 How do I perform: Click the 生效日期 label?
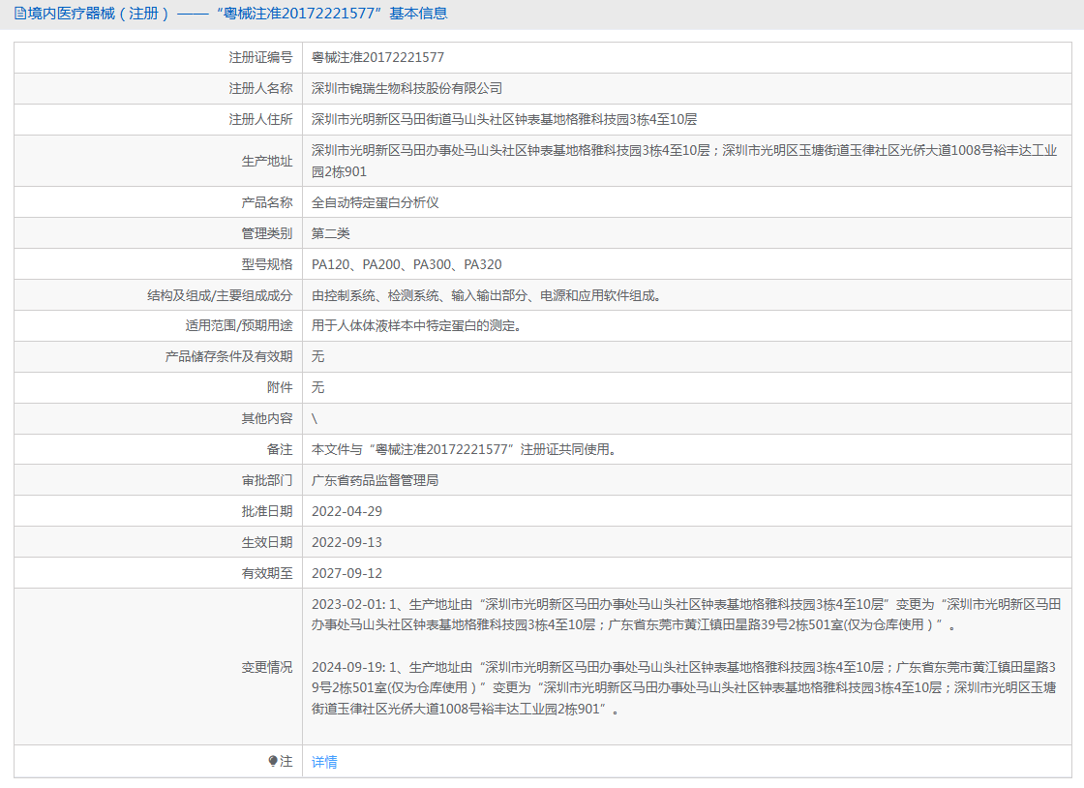(267, 543)
